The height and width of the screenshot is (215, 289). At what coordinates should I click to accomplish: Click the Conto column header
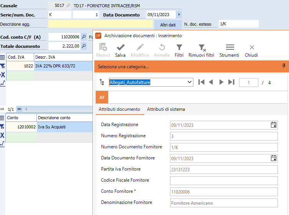tap(21, 118)
